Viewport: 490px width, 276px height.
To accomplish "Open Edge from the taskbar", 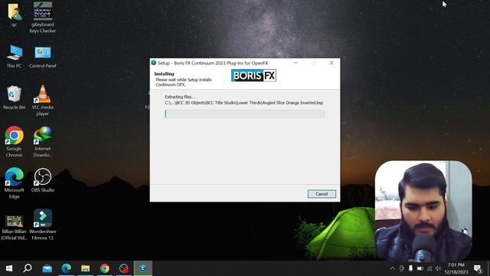I will click(67, 268).
